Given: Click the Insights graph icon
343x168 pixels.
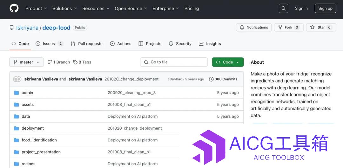Looking at the screenshot, I should point(201,44).
